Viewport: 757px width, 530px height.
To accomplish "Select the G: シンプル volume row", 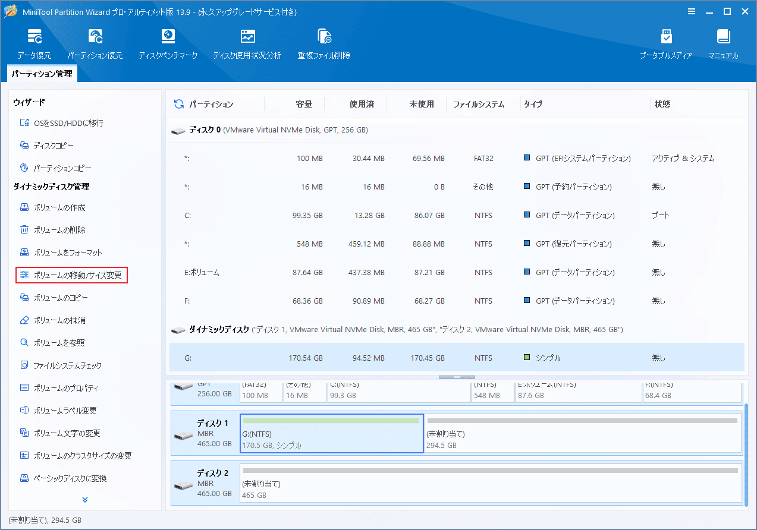I will [458, 358].
